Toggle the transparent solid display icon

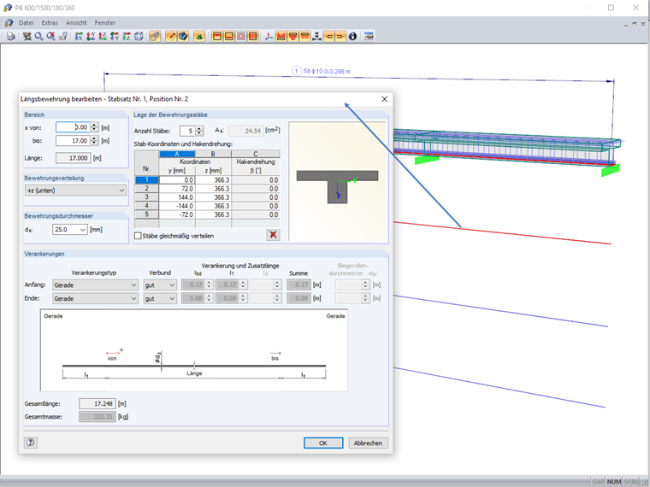click(x=155, y=37)
